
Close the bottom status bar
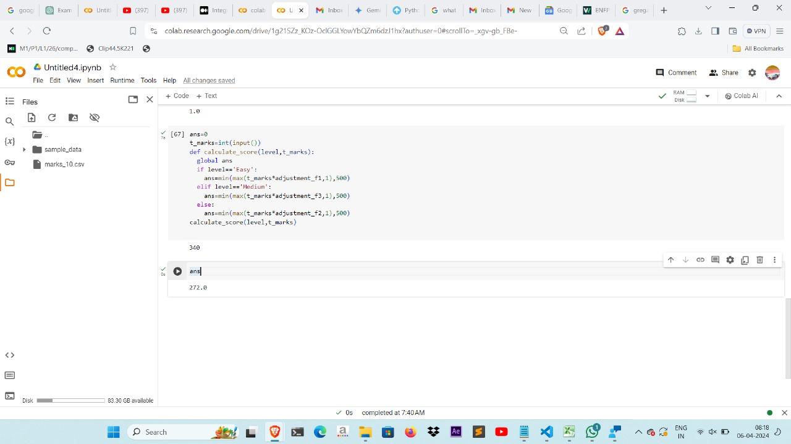(x=784, y=413)
